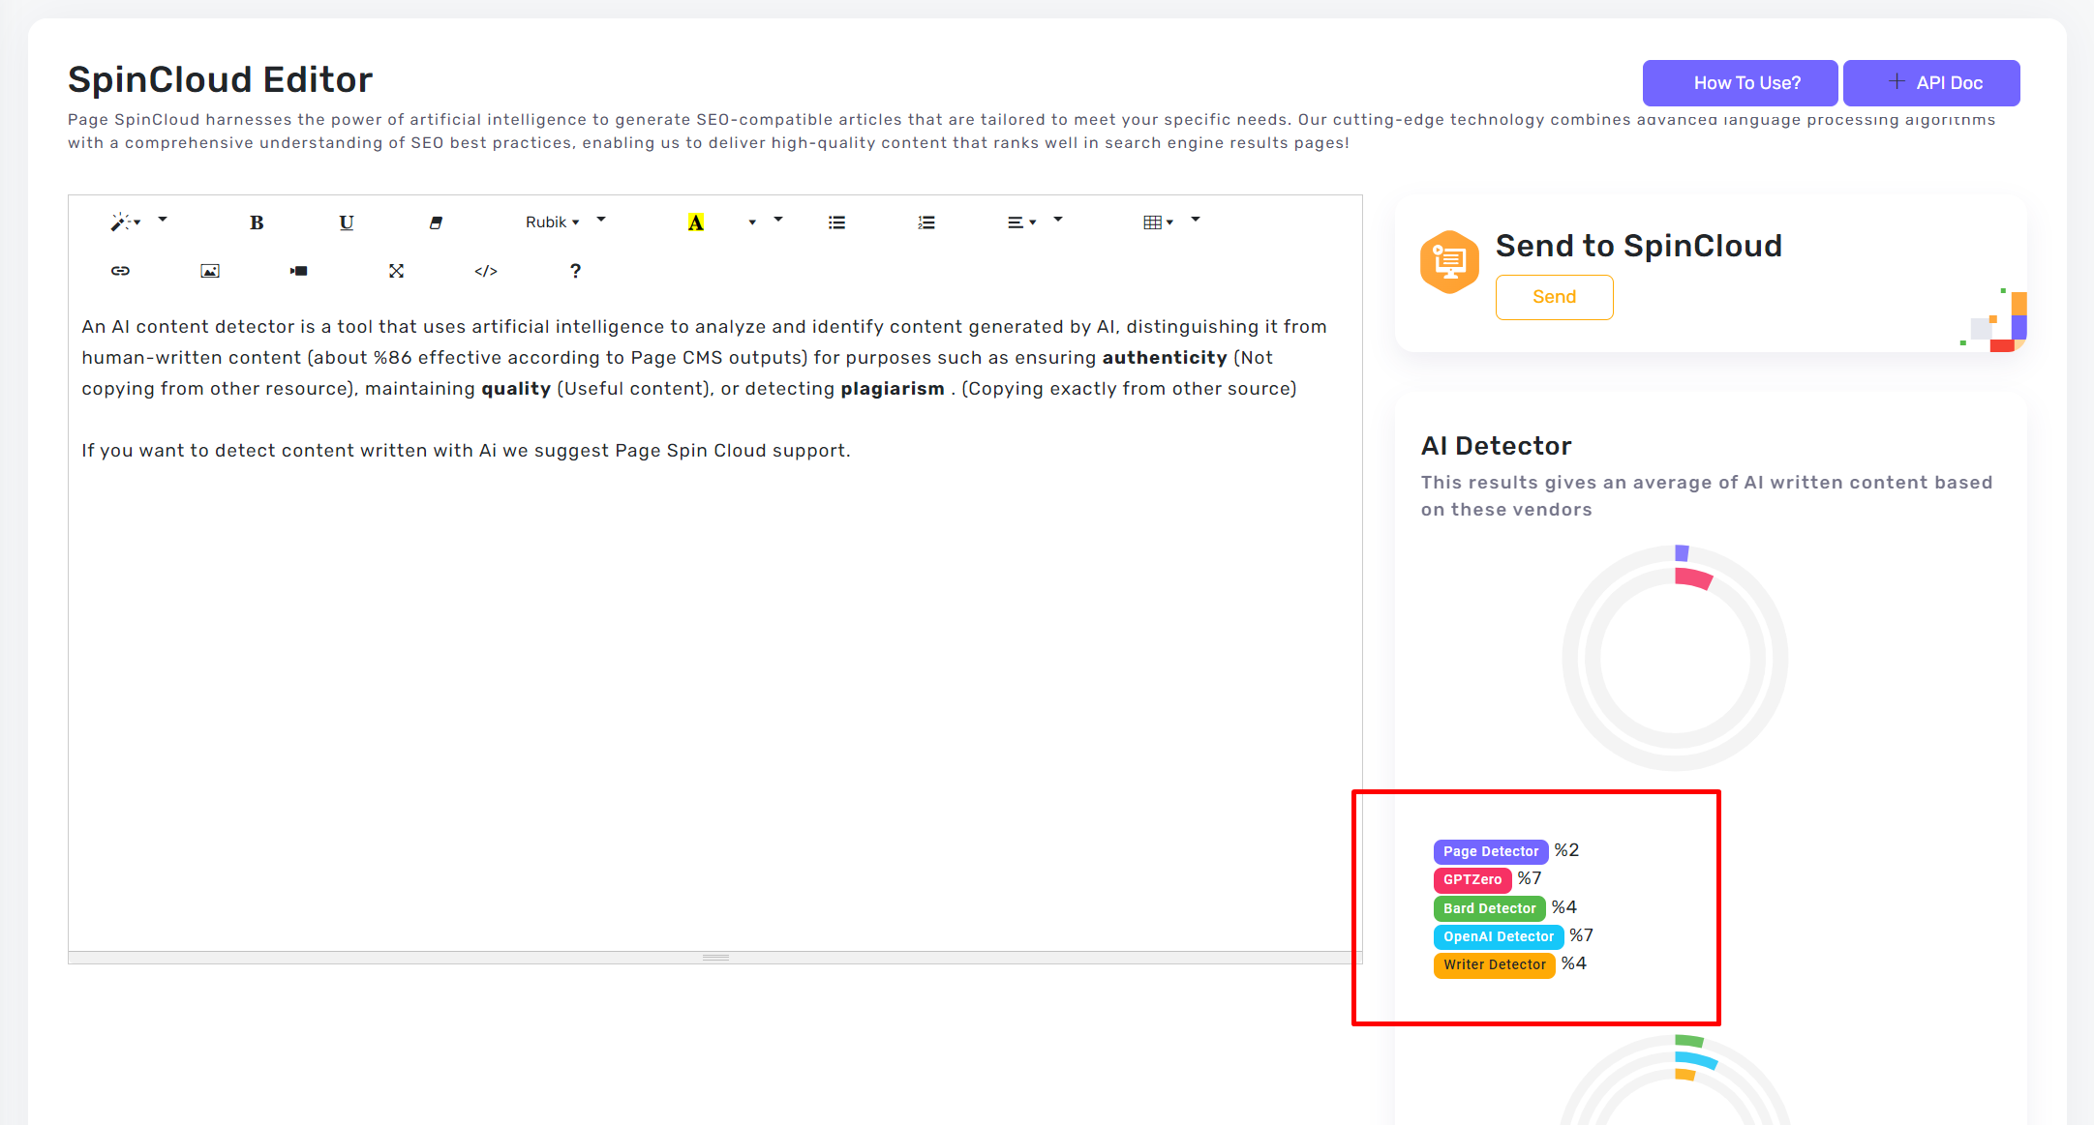Click the Page Detector badge
Viewport: 2094px width, 1125px height.
point(1491,851)
